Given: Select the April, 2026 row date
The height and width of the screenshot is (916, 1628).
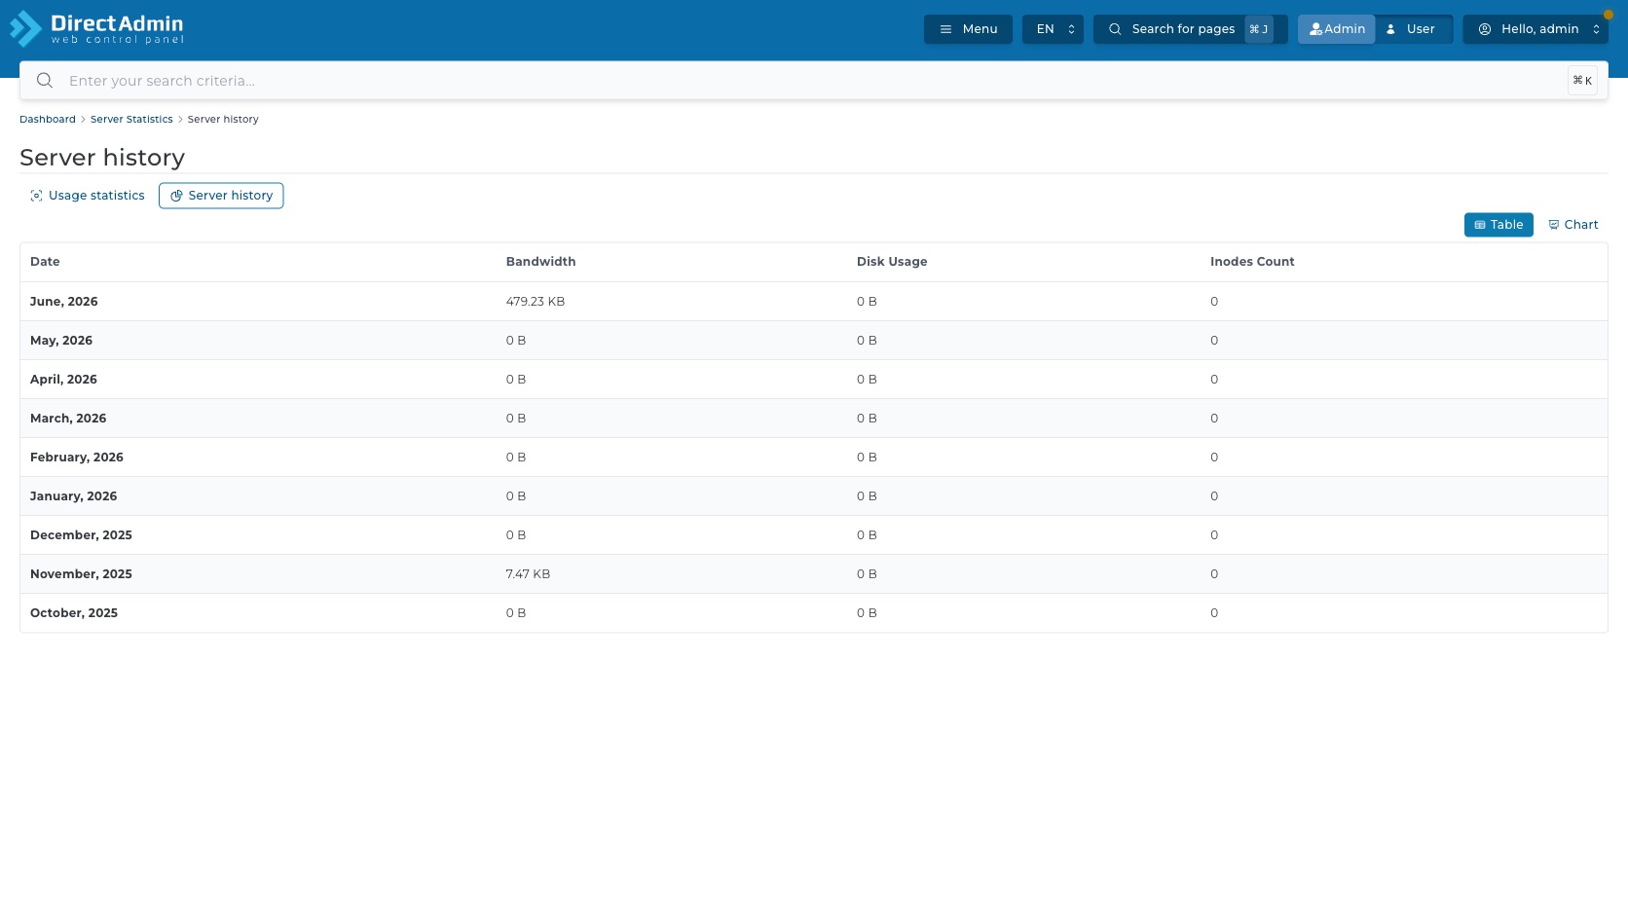Looking at the screenshot, I should pos(63,380).
